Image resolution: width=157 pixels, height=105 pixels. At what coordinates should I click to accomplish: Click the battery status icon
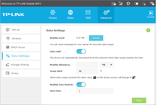click(x=136, y=4)
